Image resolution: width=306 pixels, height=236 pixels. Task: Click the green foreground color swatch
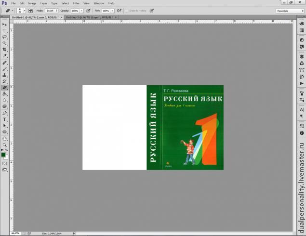[3, 155]
